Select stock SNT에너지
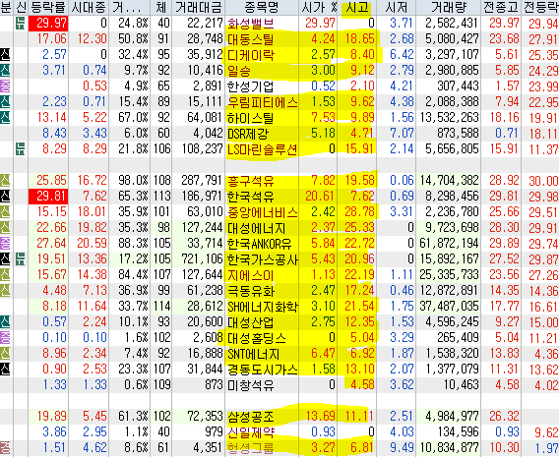This screenshot has width=559, height=457. point(254,353)
